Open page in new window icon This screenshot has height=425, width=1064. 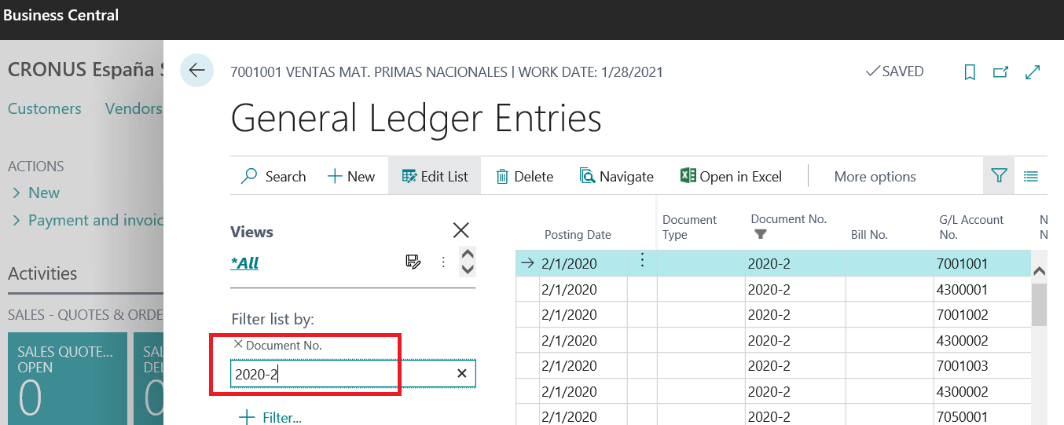point(1000,72)
